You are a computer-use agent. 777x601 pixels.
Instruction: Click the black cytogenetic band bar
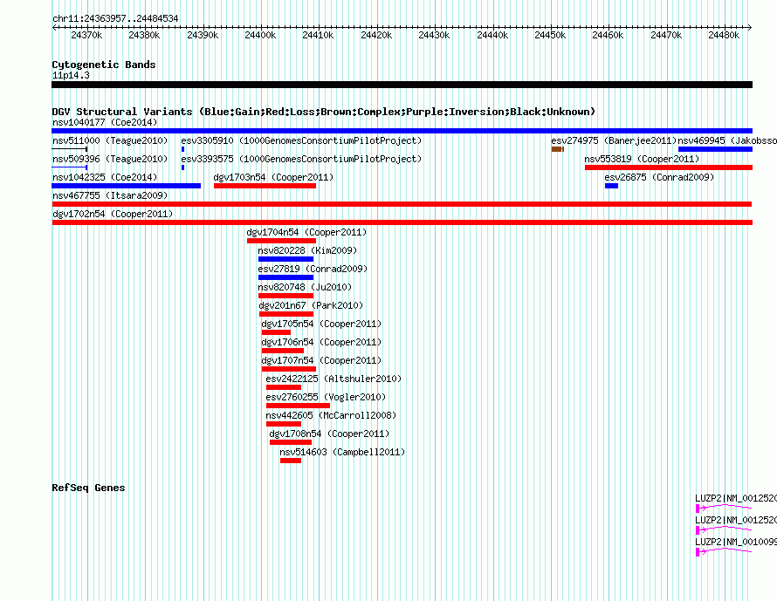pos(402,85)
